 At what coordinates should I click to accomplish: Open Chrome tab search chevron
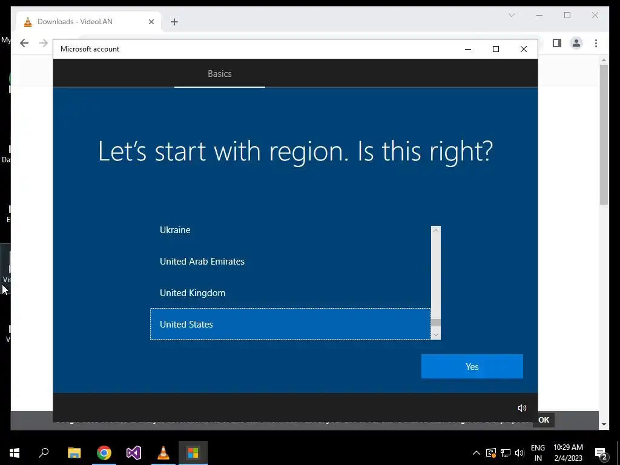coord(511,15)
